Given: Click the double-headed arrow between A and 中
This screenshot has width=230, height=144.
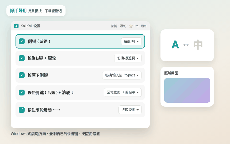Looking at the screenshot, I should point(186,45).
